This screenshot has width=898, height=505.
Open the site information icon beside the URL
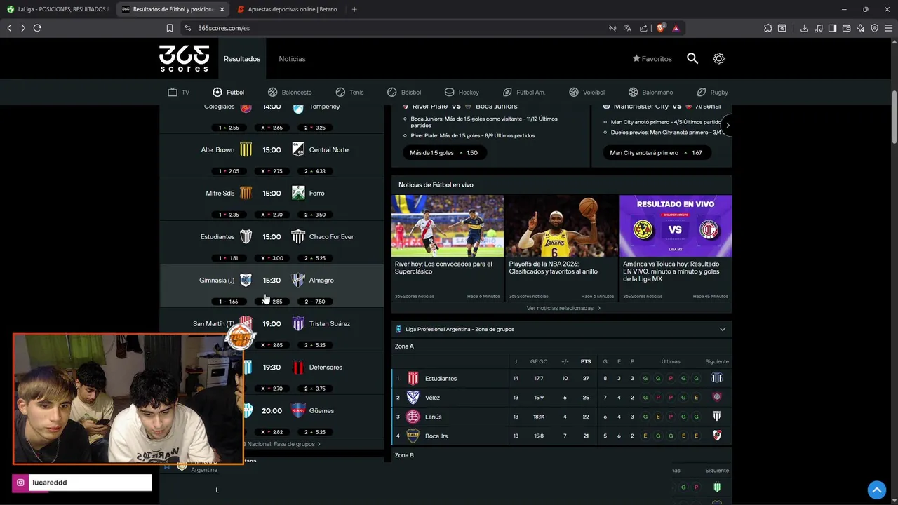click(x=188, y=28)
